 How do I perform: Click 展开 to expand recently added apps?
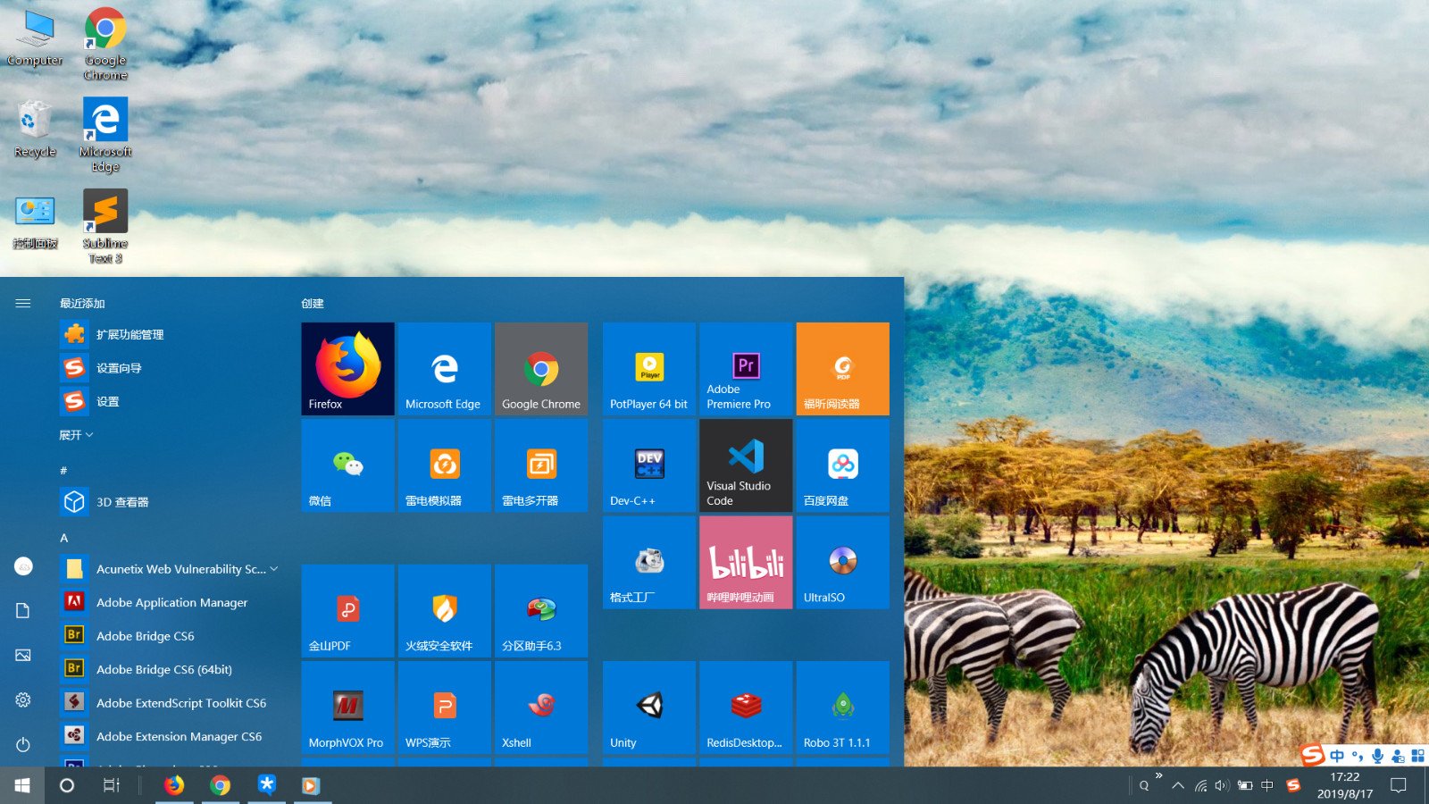click(76, 435)
